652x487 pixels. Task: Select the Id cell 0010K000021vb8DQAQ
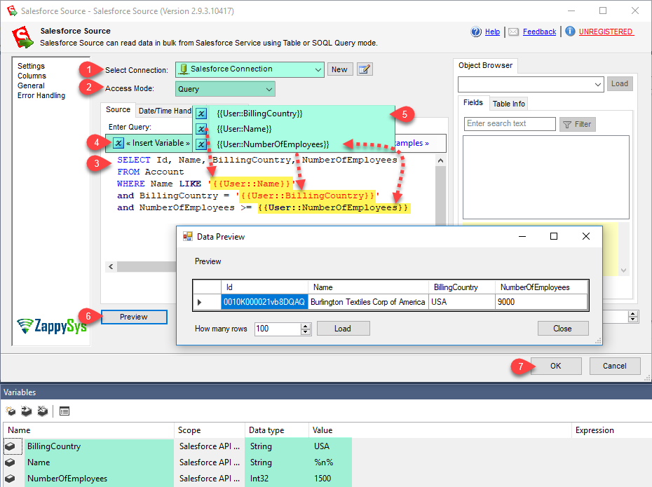tap(264, 302)
